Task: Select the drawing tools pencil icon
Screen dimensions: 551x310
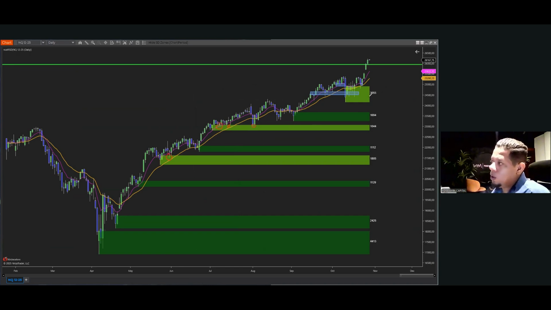Action: pyautogui.click(x=87, y=43)
